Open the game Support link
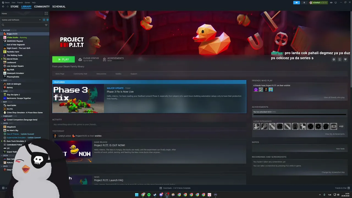This screenshot has height=198, width=352. point(134,74)
